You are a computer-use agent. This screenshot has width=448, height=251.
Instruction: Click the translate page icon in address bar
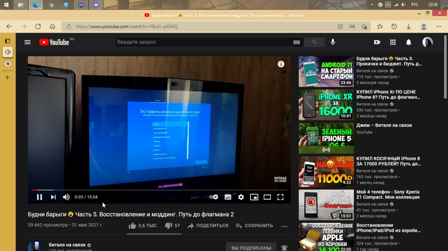[x=352, y=27]
